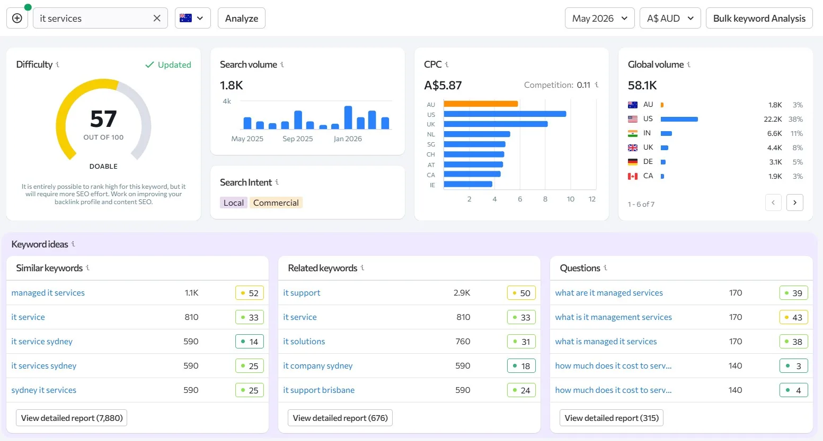Open the Australia flag country dropdown
This screenshot has width=823, height=441.
pyautogui.click(x=192, y=18)
